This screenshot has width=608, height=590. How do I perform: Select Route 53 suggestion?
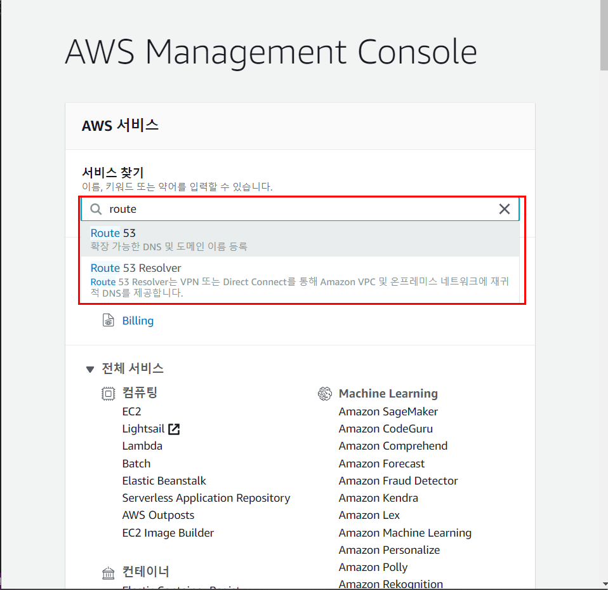coord(300,239)
